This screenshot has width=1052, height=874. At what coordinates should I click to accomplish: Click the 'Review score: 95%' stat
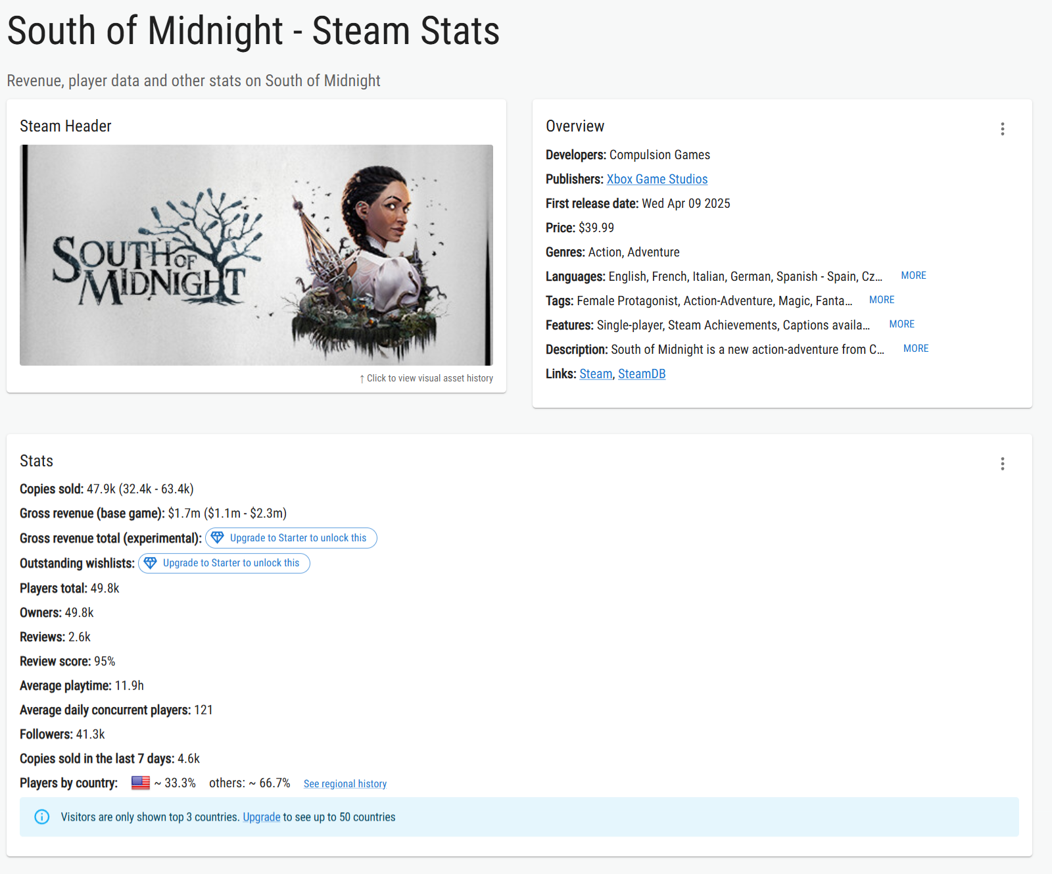68,661
